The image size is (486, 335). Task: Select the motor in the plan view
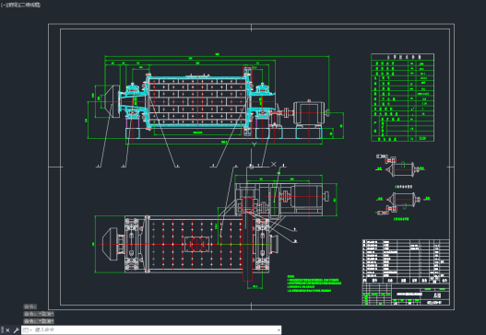[309, 196]
